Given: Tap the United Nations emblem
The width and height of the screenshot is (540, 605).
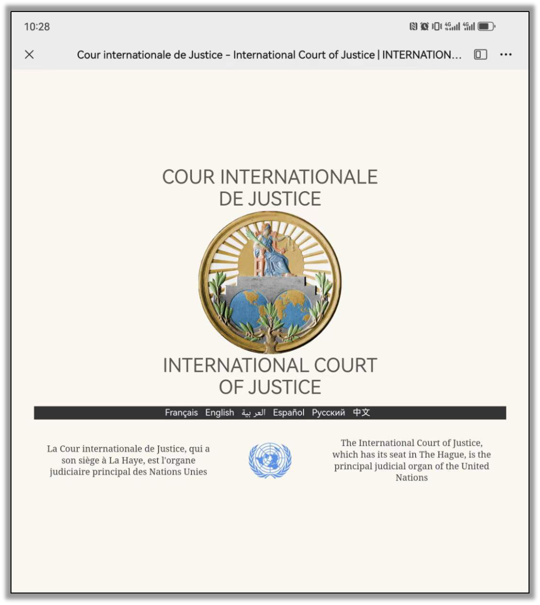Looking at the screenshot, I should point(270,460).
